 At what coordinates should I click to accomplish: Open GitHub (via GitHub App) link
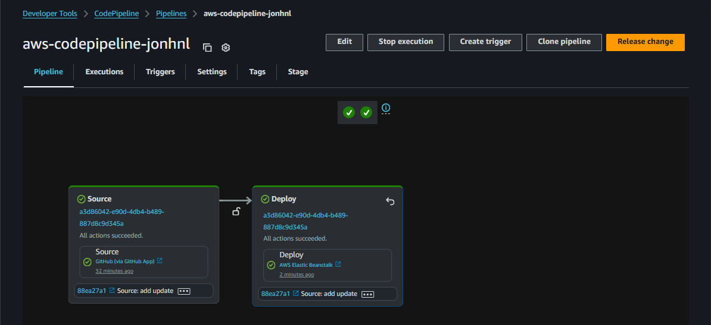tap(125, 261)
